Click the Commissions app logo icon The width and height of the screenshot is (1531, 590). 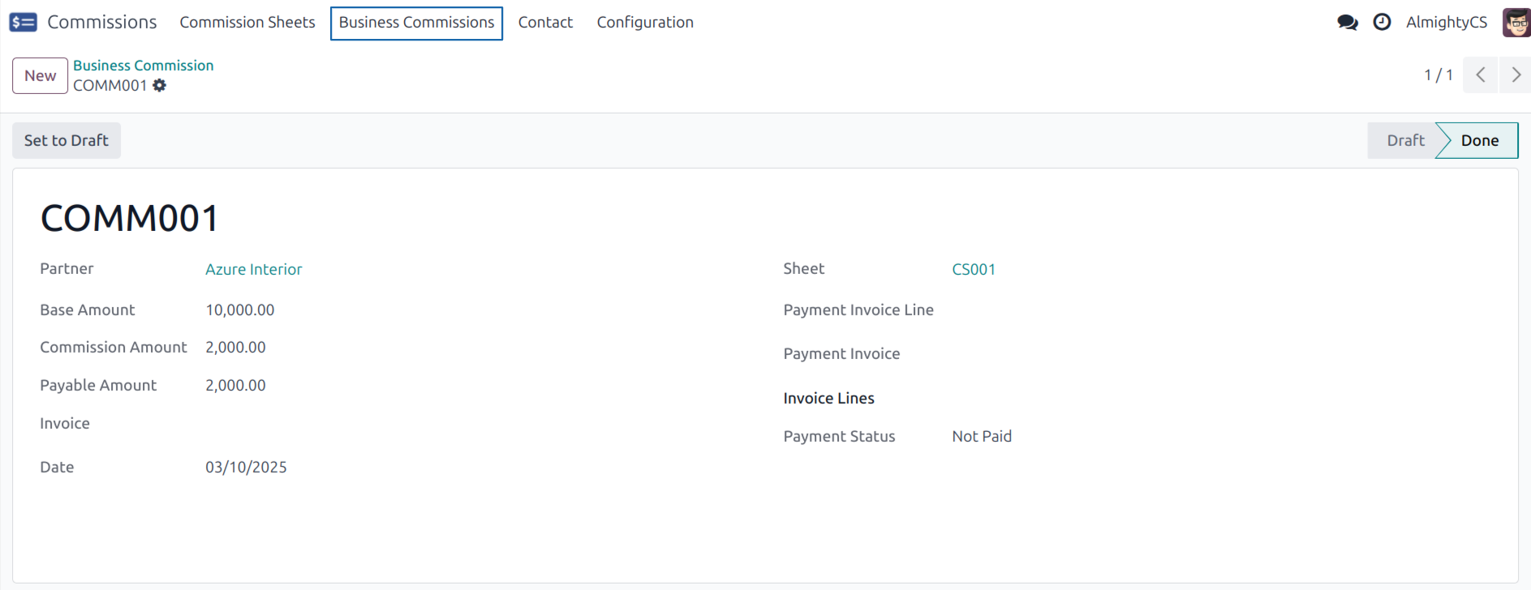(23, 22)
